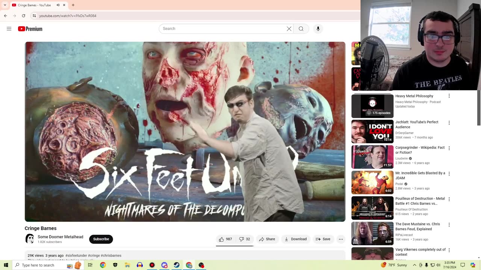
Task: Close the Cringe Barnes tab
Action: [64, 5]
